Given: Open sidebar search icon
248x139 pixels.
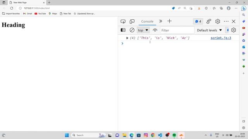Looking at the screenshot, I should pos(244,15).
